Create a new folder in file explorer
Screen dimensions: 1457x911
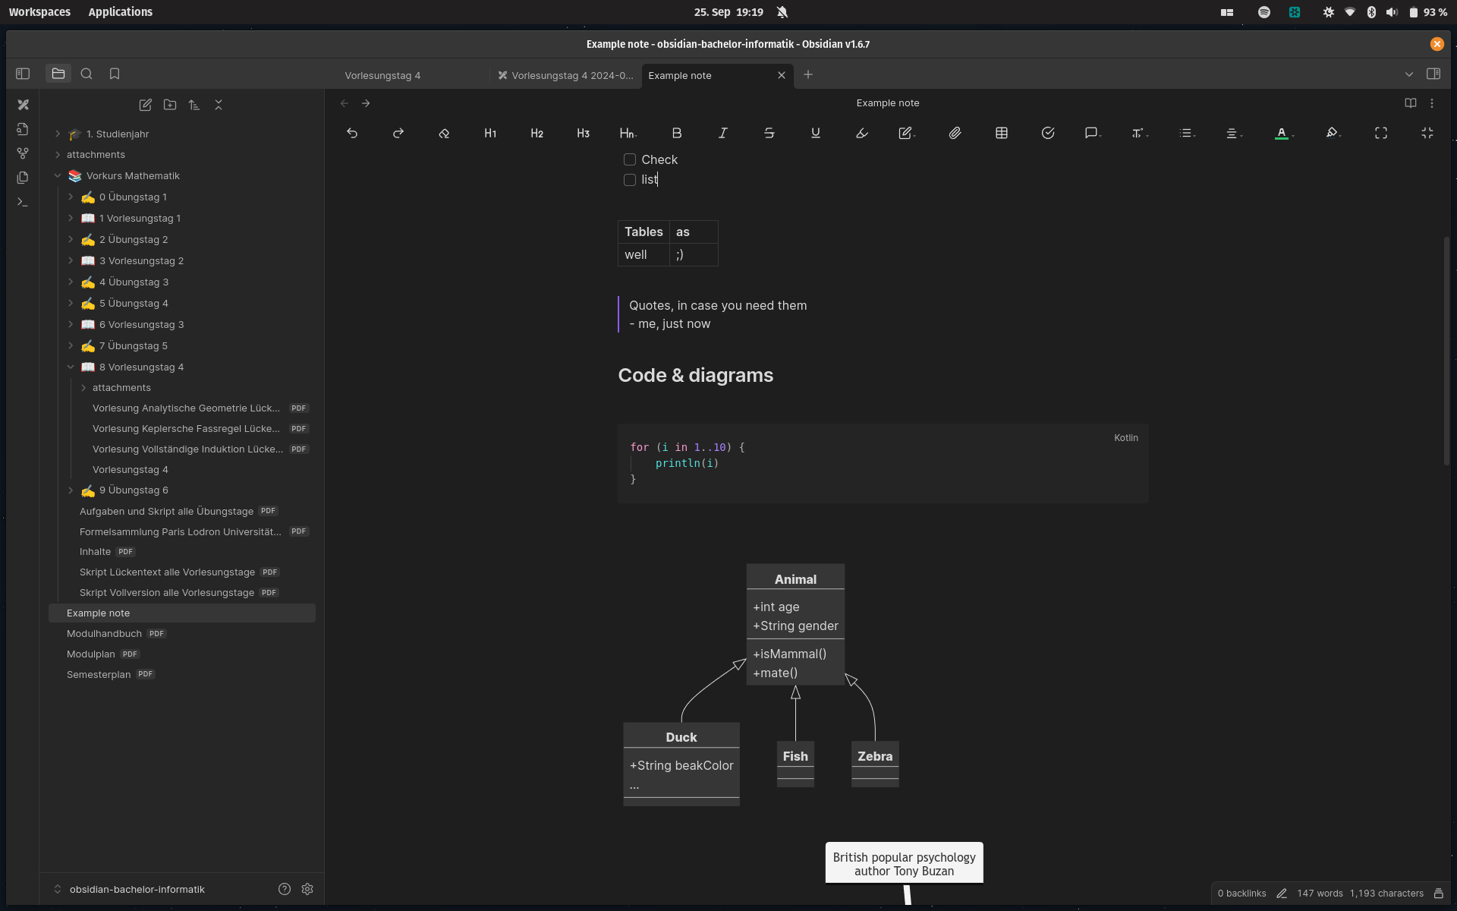coord(170,105)
